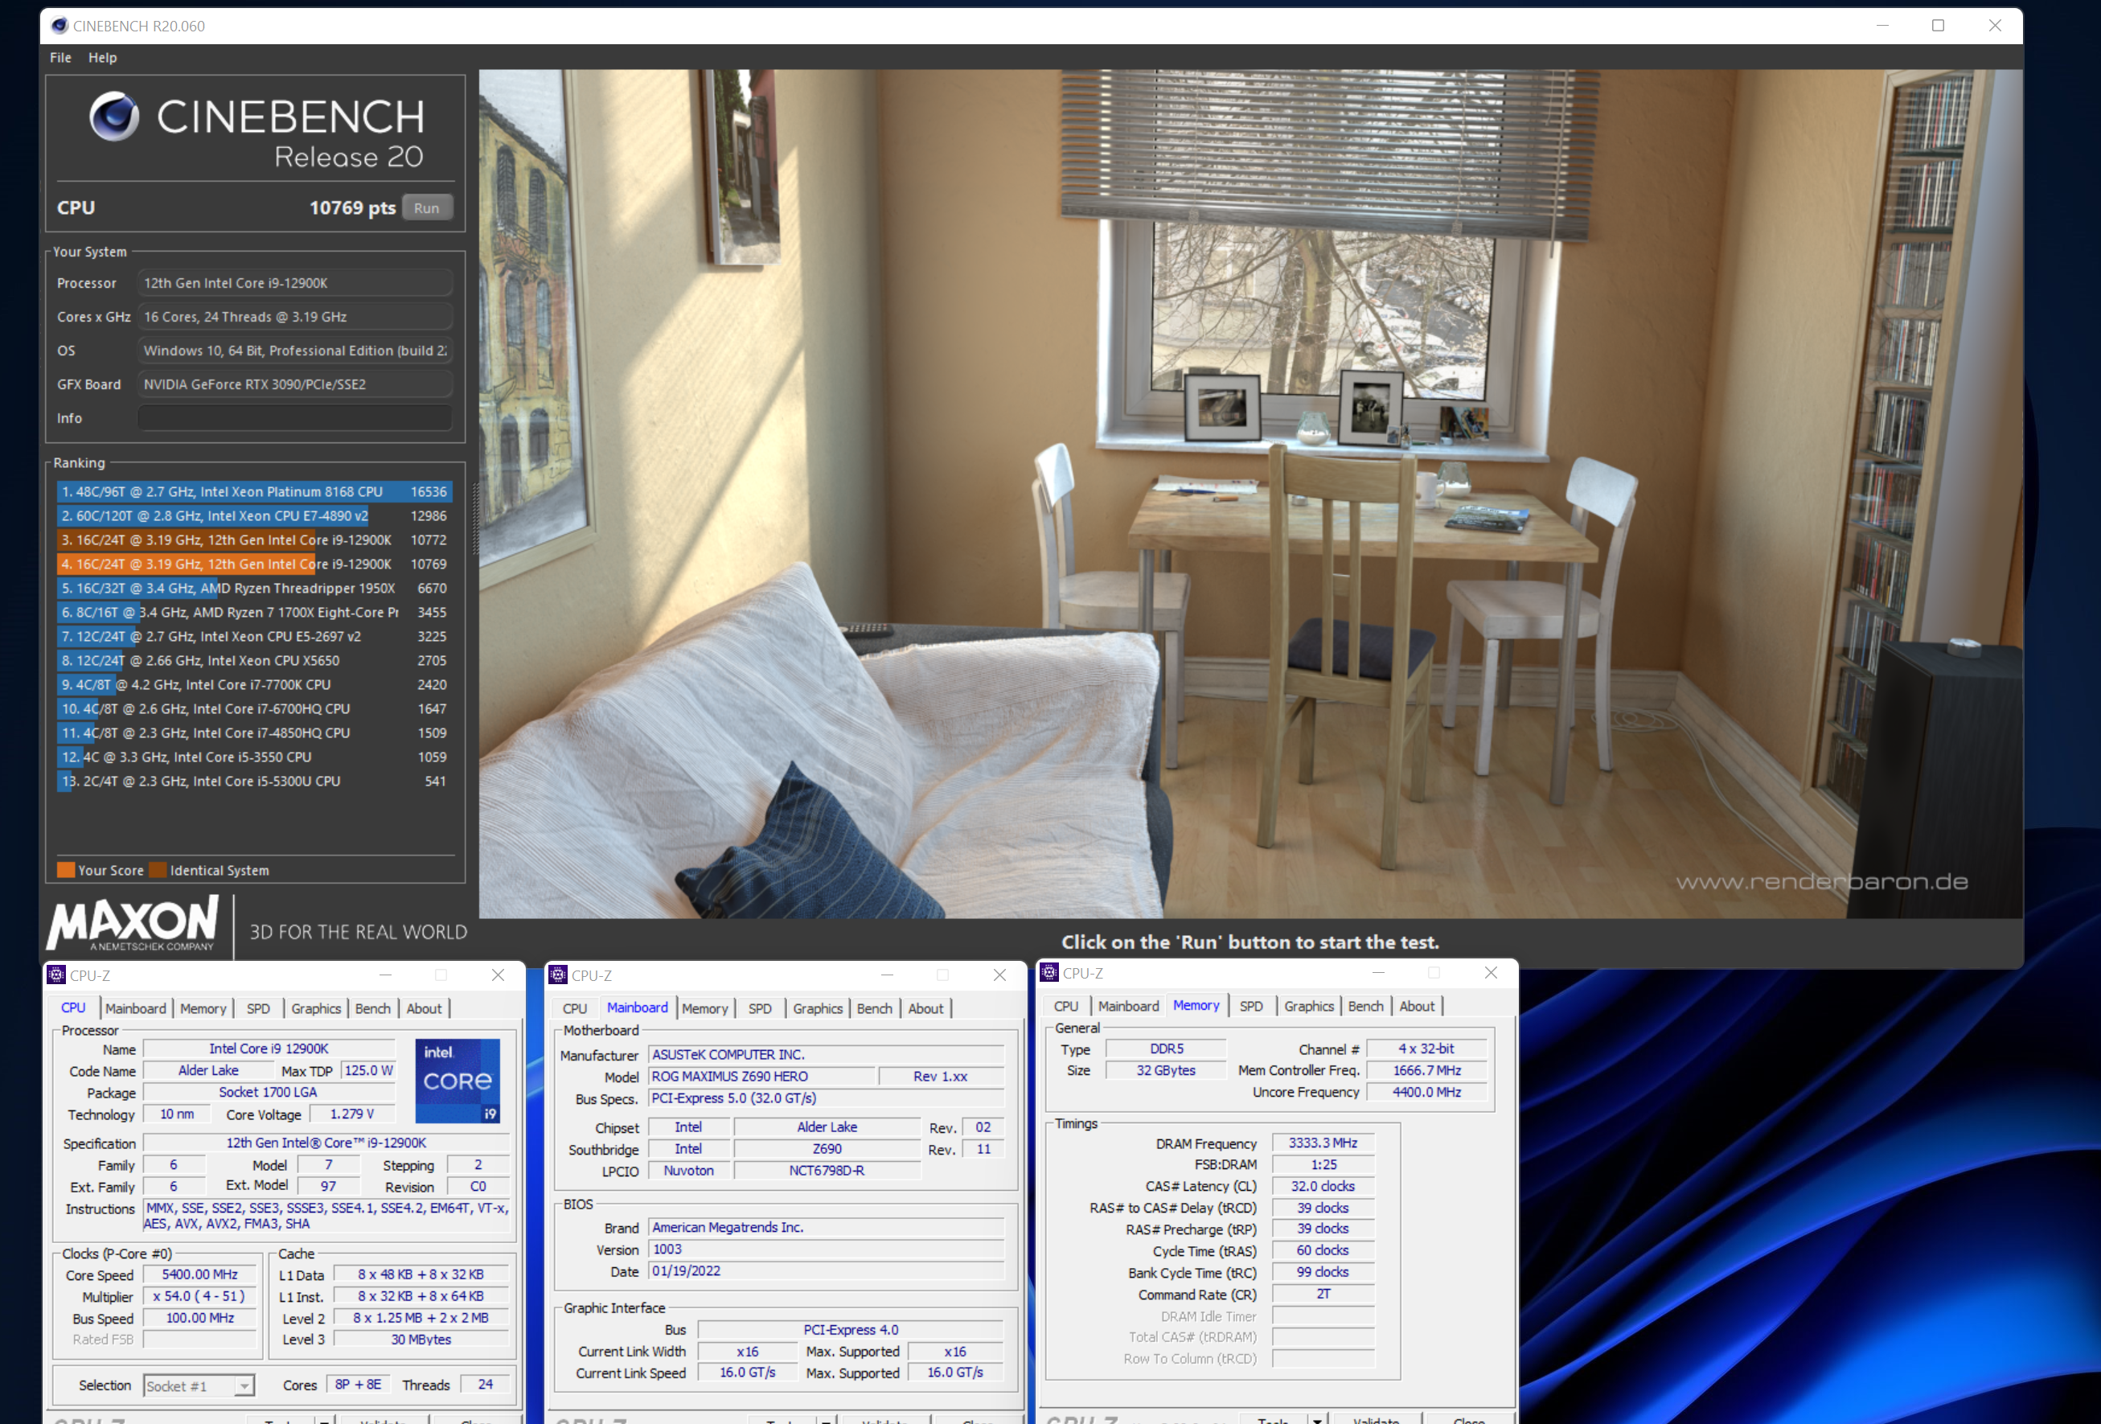This screenshot has width=2101, height=1424.
Task: Close the Cinebench R20 window
Action: pos(1994,25)
